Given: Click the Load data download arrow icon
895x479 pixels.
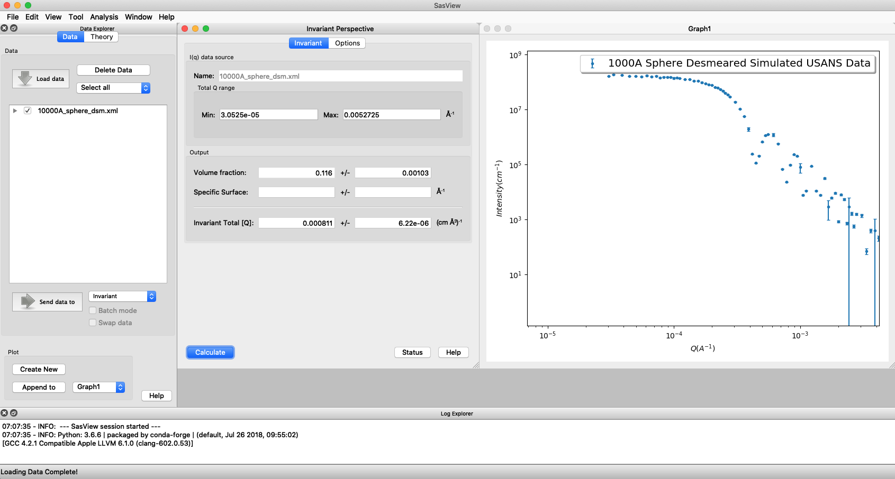Looking at the screenshot, I should click(x=22, y=78).
